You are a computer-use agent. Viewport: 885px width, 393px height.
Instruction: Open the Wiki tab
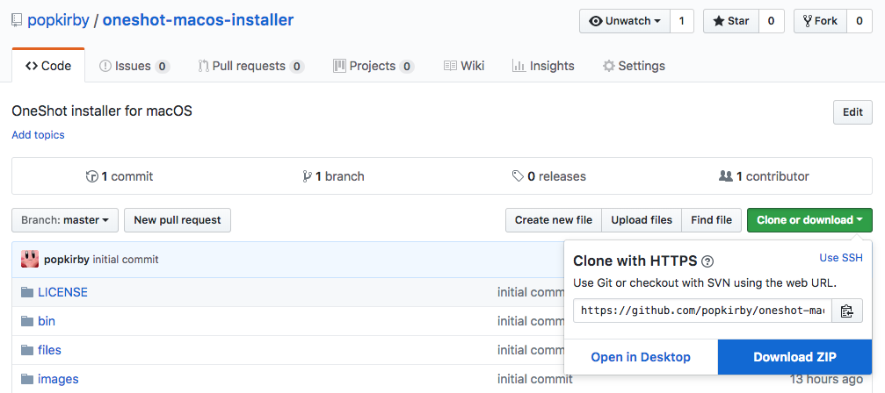[x=464, y=66]
